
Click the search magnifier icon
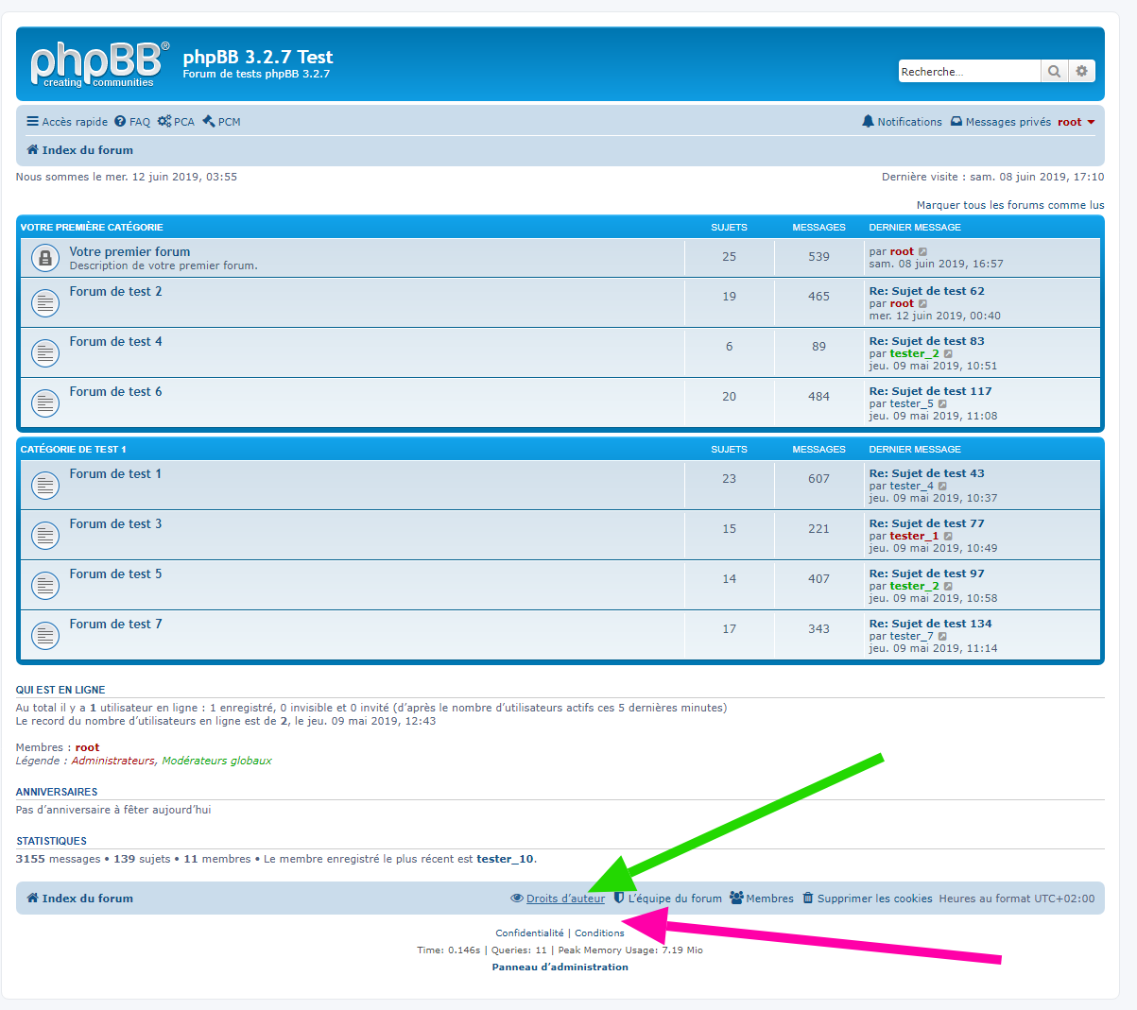point(1054,72)
